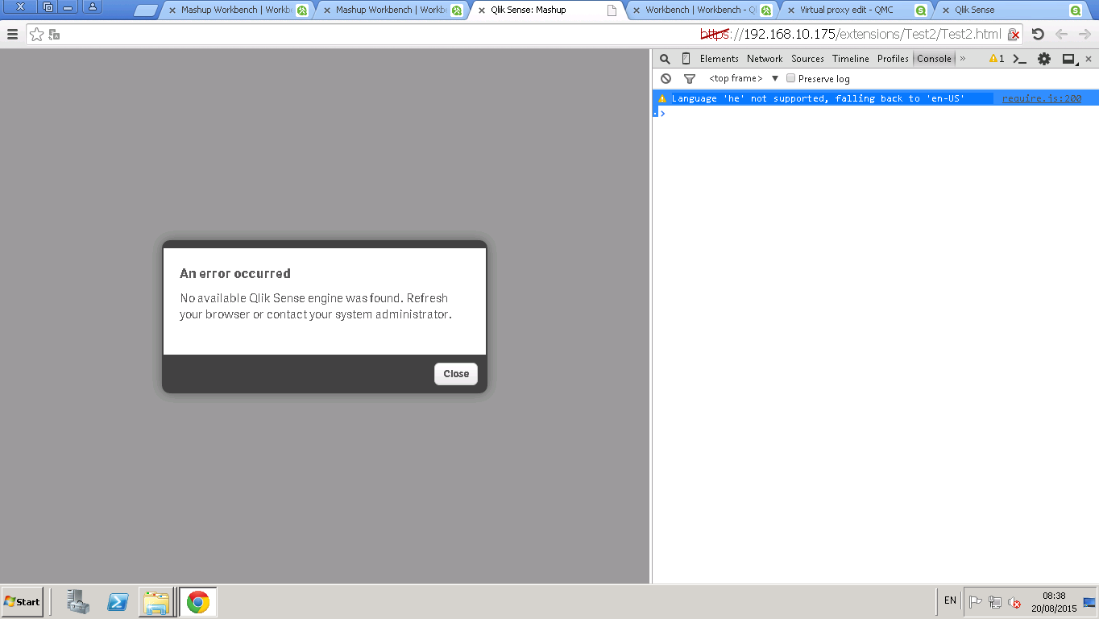Open the Action Center flag in system tray
Screen dimensions: 1099x619
pos(975,601)
